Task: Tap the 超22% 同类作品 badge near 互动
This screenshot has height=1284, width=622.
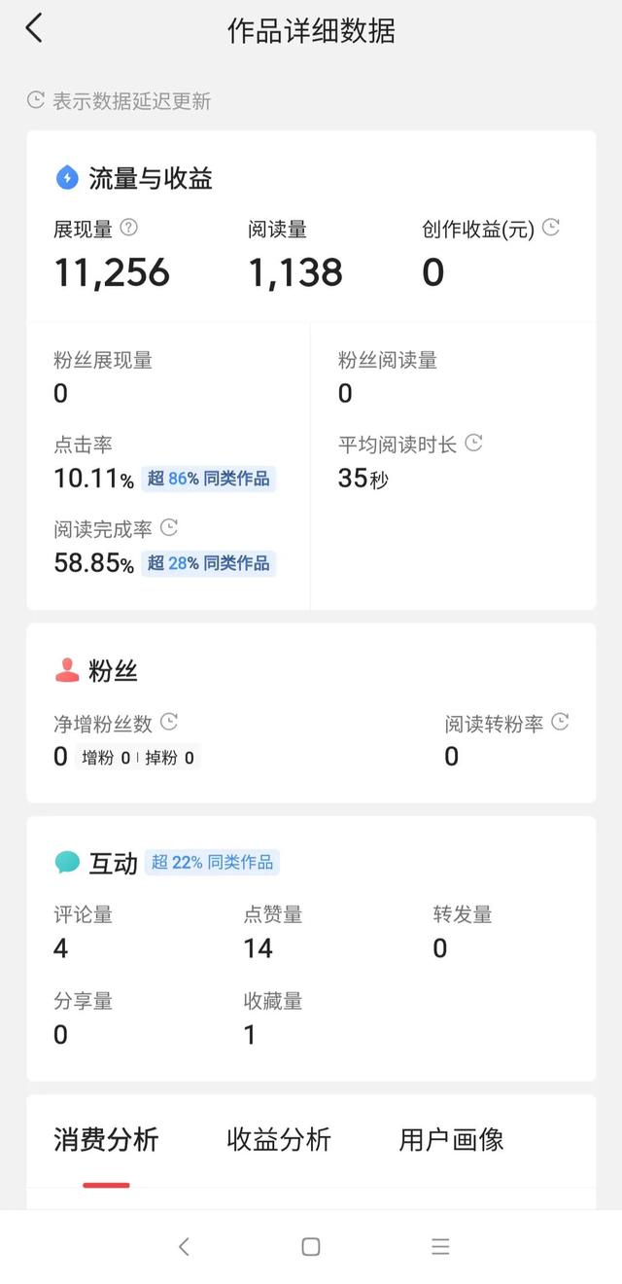Action: [212, 862]
